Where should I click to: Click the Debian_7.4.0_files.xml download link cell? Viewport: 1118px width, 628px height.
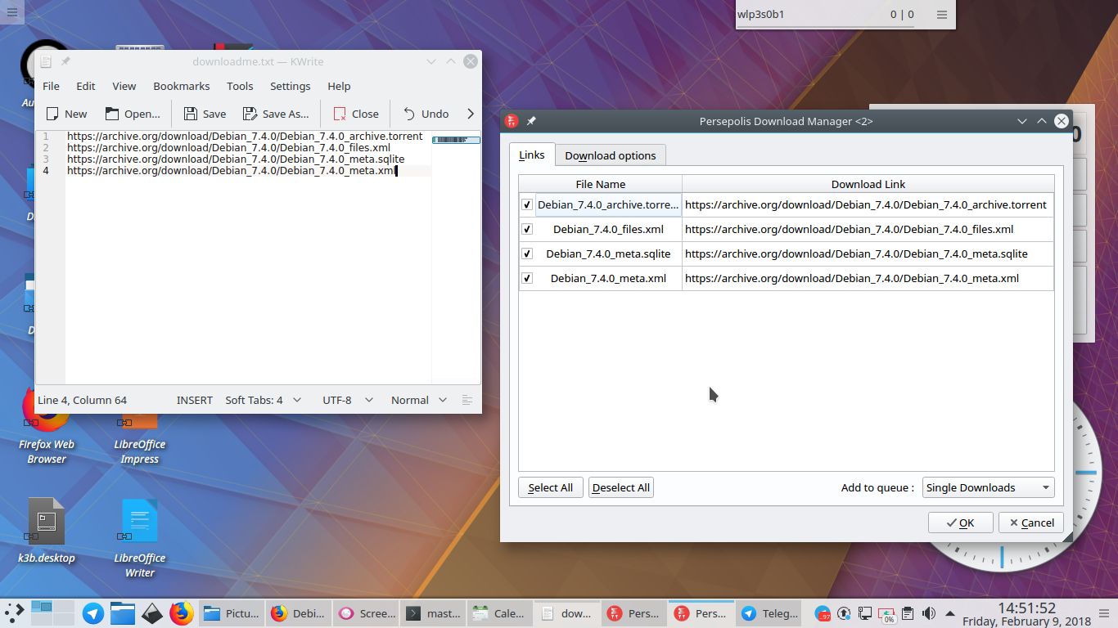click(868, 229)
